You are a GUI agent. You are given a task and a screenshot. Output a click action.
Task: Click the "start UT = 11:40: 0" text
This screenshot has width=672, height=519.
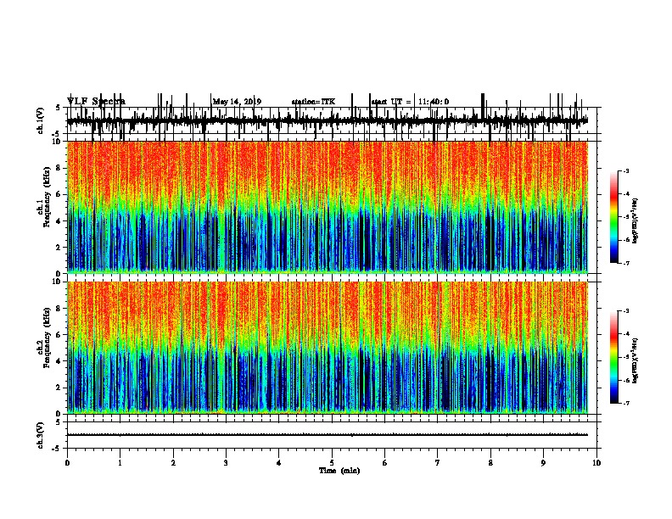click(x=410, y=102)
